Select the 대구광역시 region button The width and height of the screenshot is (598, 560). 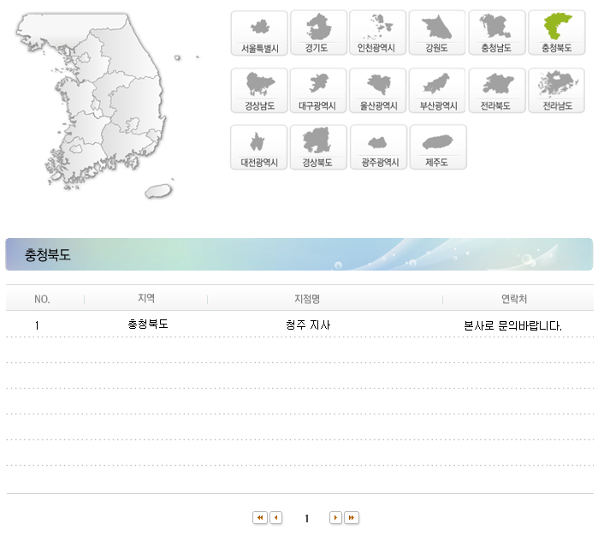point(318,91)
